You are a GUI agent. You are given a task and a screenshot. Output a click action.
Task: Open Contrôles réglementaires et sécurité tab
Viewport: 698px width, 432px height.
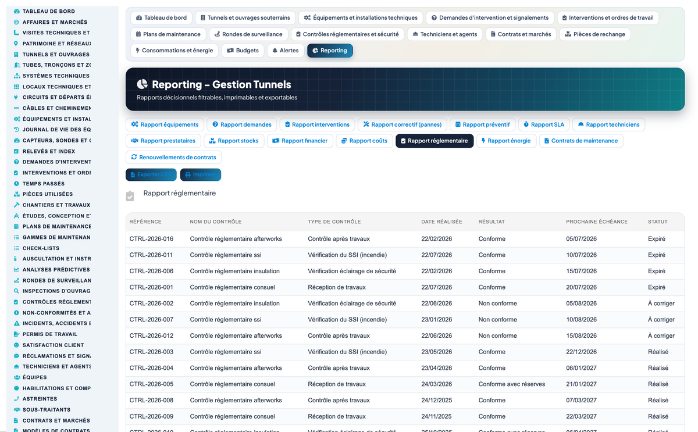coord(347,34)
